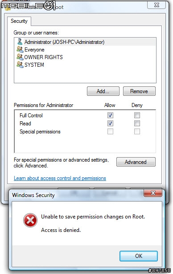This screenshot has width=173, height=274.
Task: Close the Windows Security error dialog
Action: click(153, 193)
